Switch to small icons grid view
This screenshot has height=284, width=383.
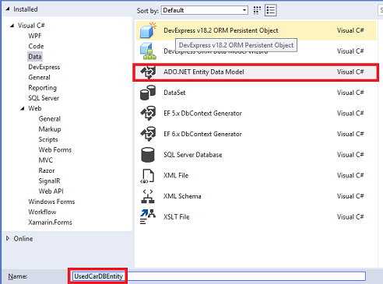pos(257,10)
